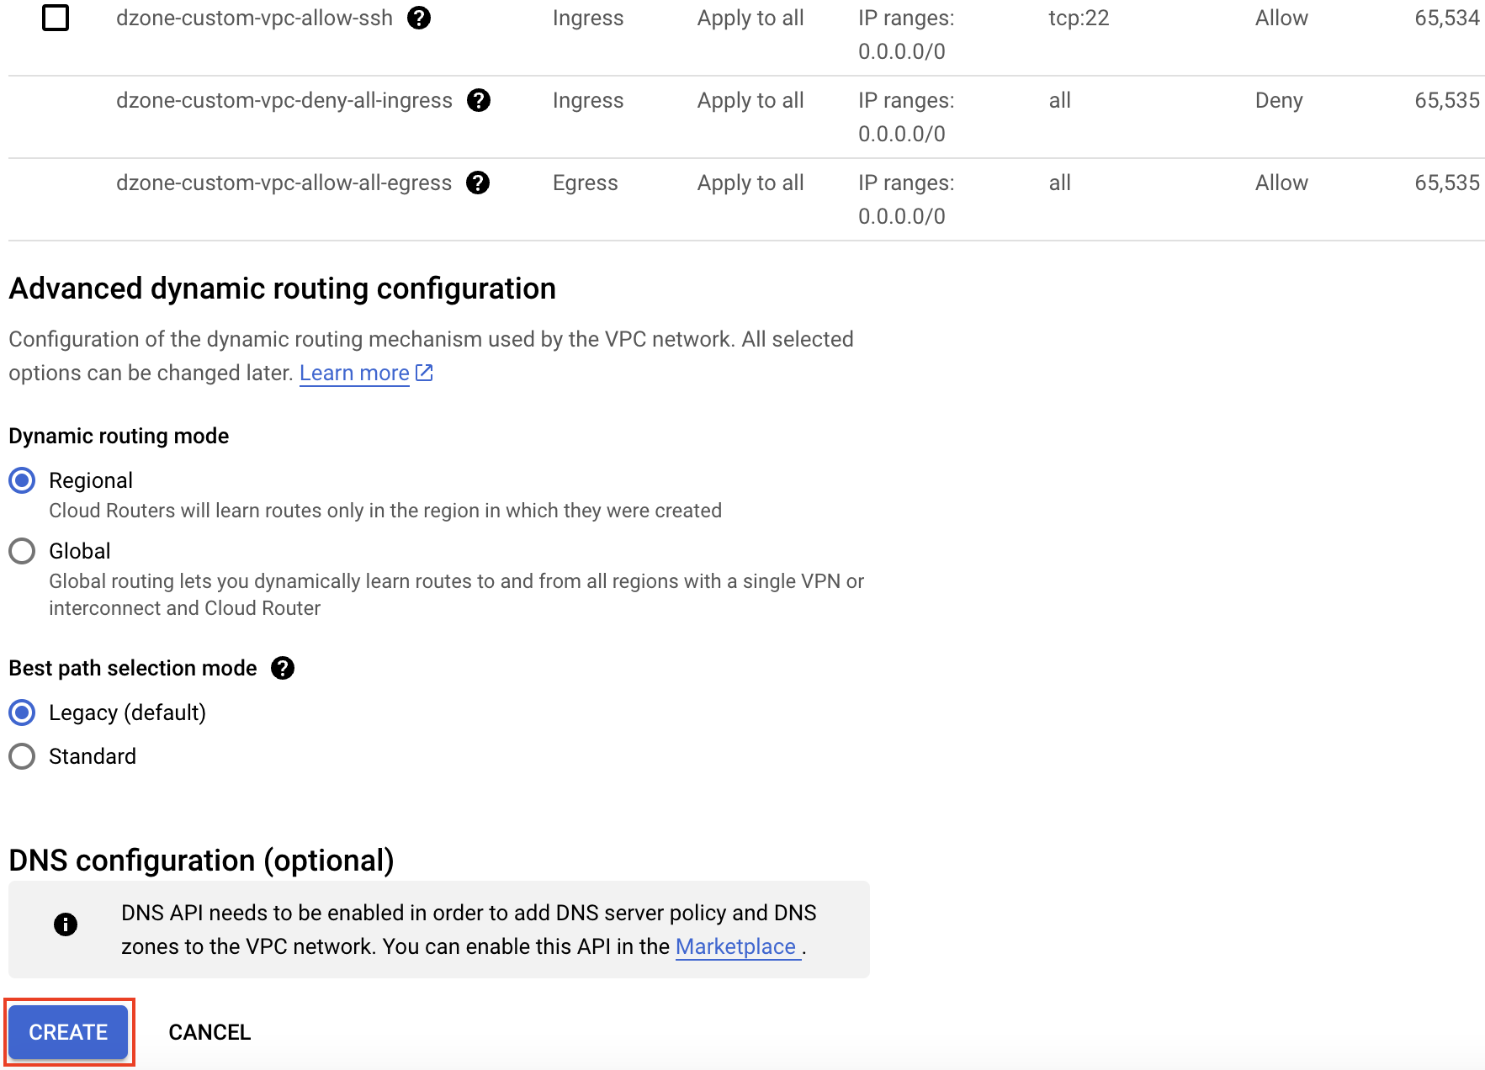
Task: Click CANCEL to discard the VPC
Action: tap(209, 1031)
